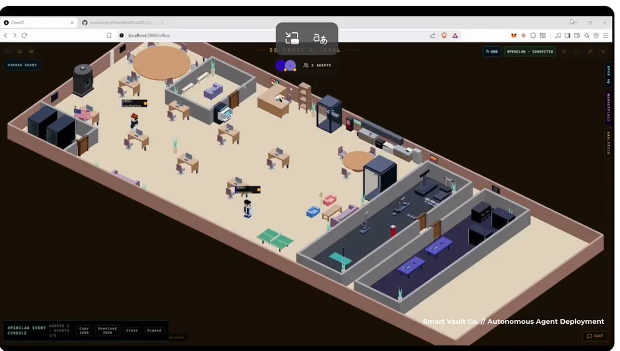Click the server racks in corner room
620x351 pixels.
point(51,127)
